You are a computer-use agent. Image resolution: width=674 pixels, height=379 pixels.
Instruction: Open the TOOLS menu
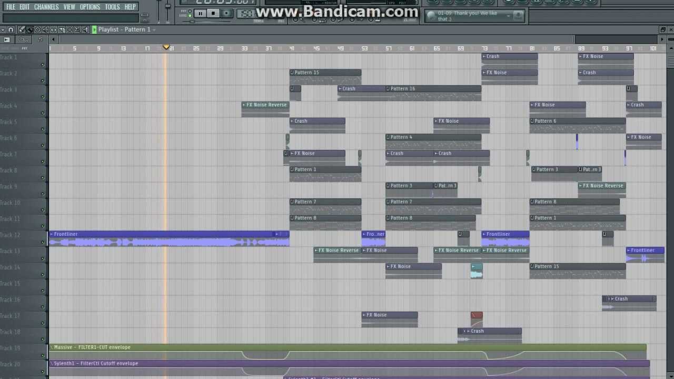tap(112, 7)
